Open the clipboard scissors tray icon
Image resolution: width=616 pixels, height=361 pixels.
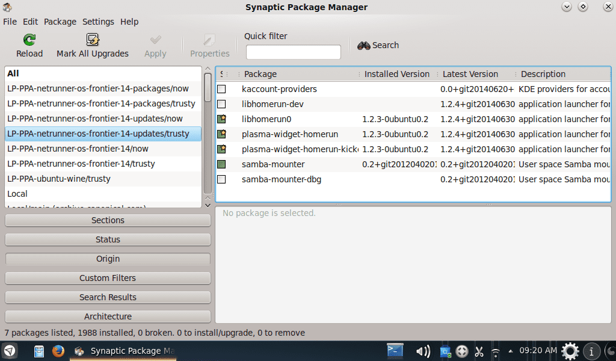pos(479,351)
